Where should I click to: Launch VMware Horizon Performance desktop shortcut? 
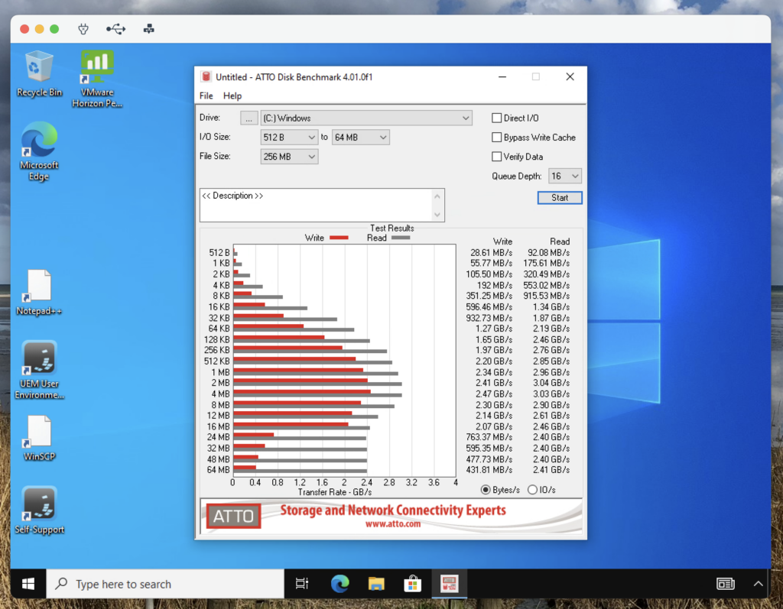click(97, 79)
